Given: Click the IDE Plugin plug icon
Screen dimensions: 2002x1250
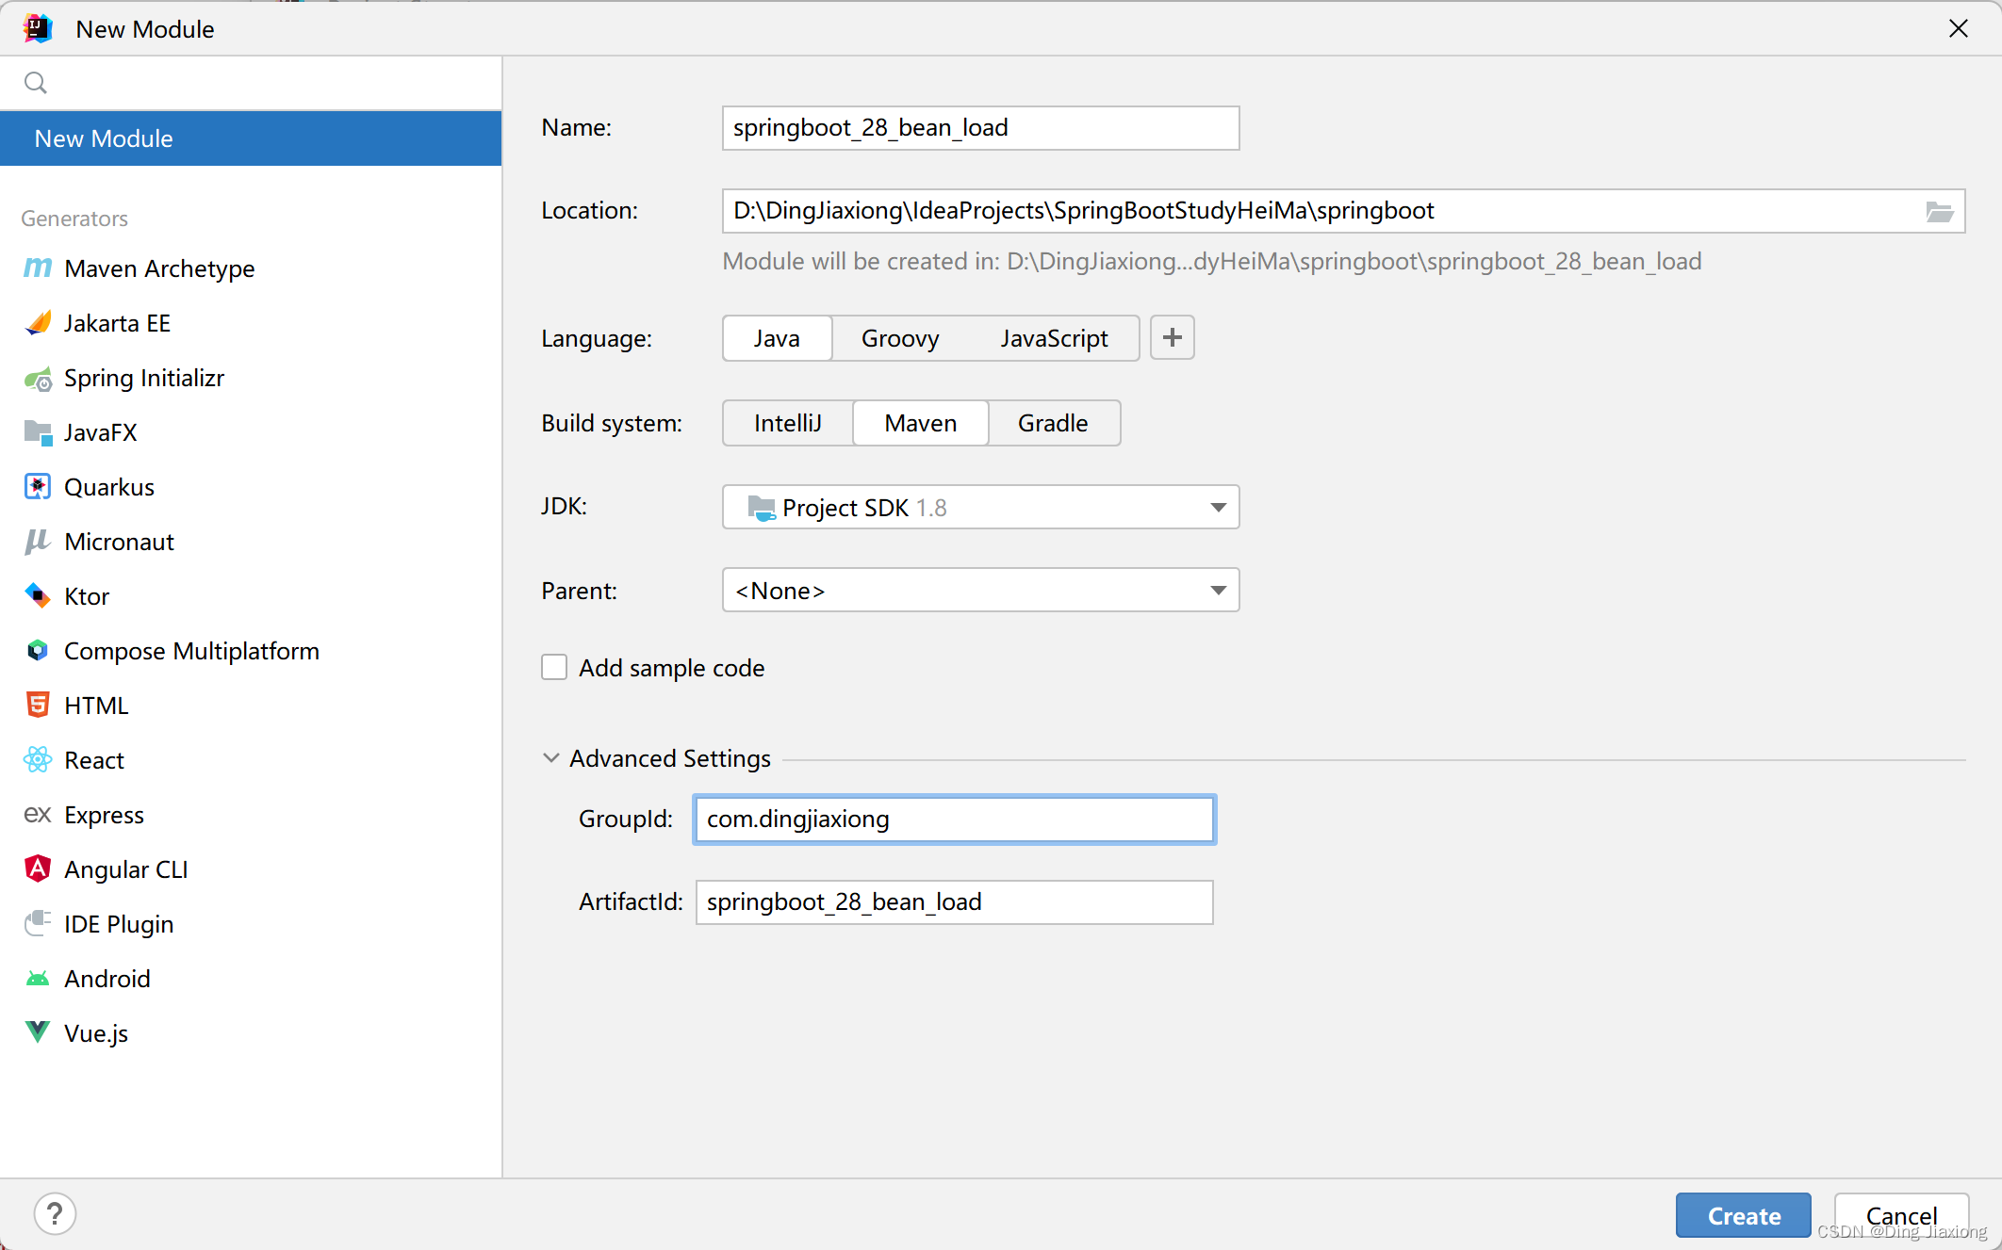Looking at the screenshot, I should pyautogui.click(x=38, y=923).
